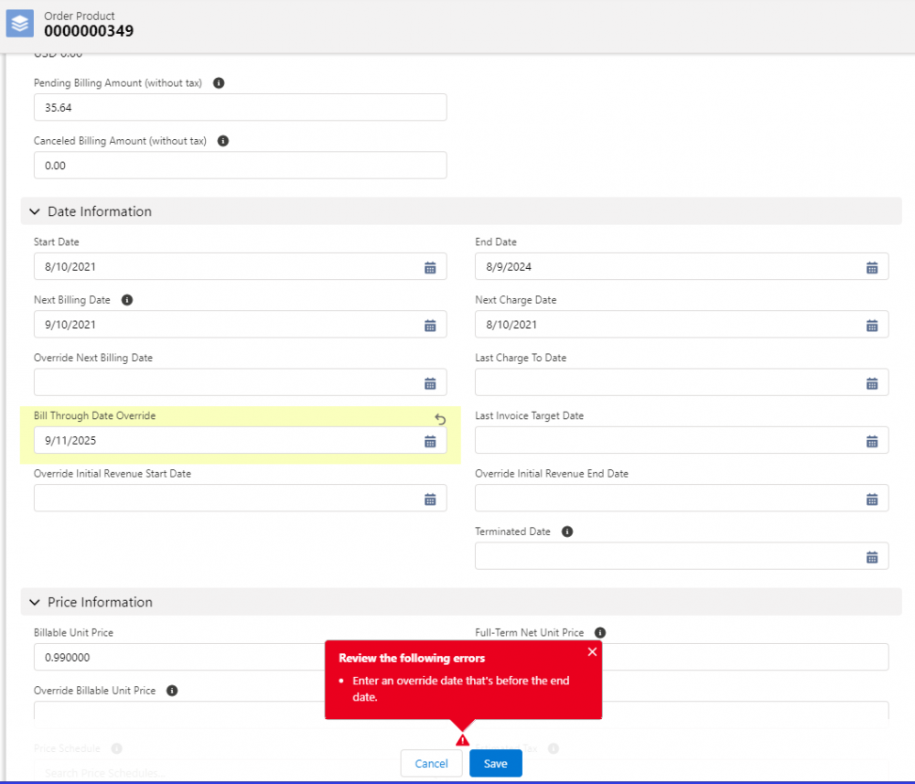915x784 pixels.
Task: Open the Terminated Date calendar picker
Action: point(872,557)
